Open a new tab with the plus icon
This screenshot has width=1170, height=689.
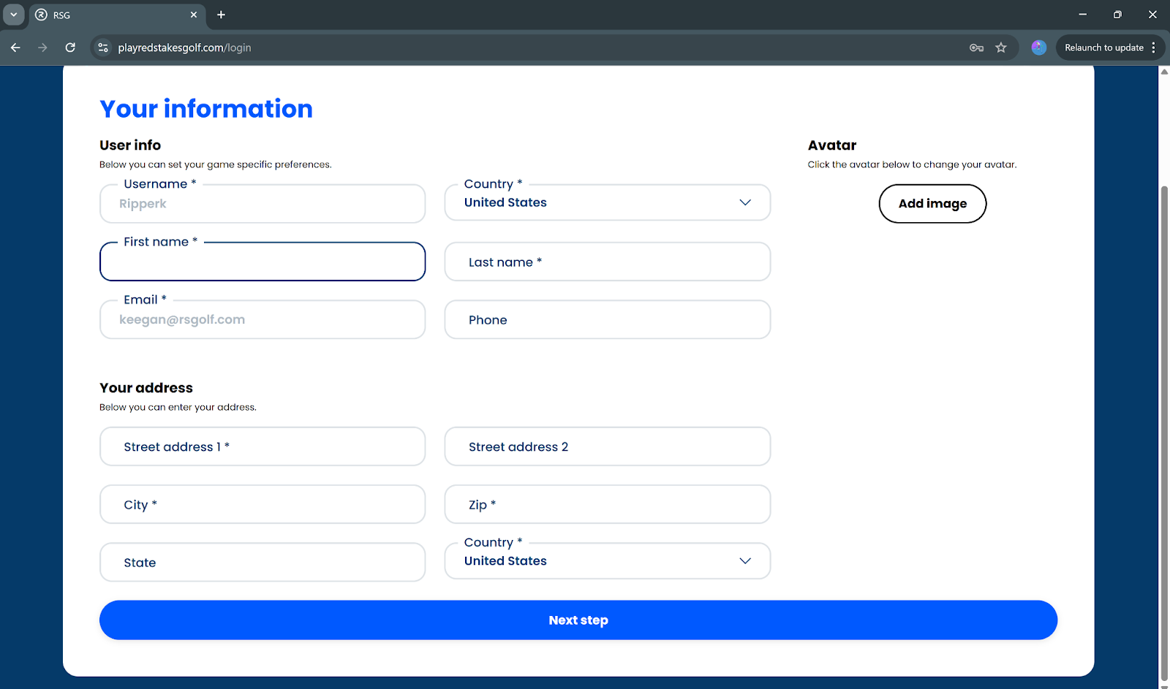(x=221, y=15)
